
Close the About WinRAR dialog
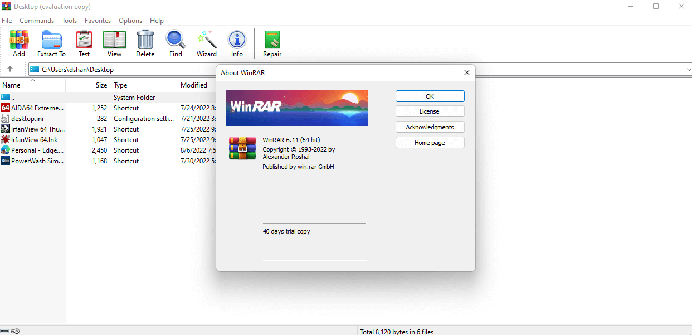coord(467,72)
